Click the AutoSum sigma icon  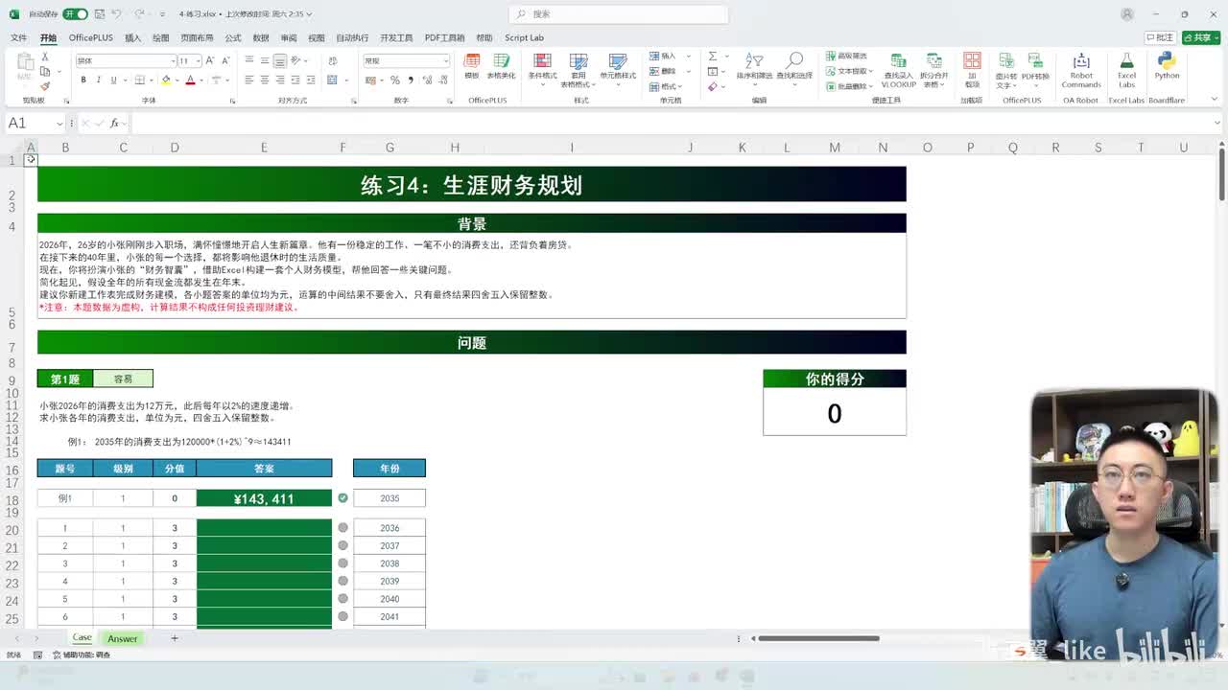click(713, 56)
